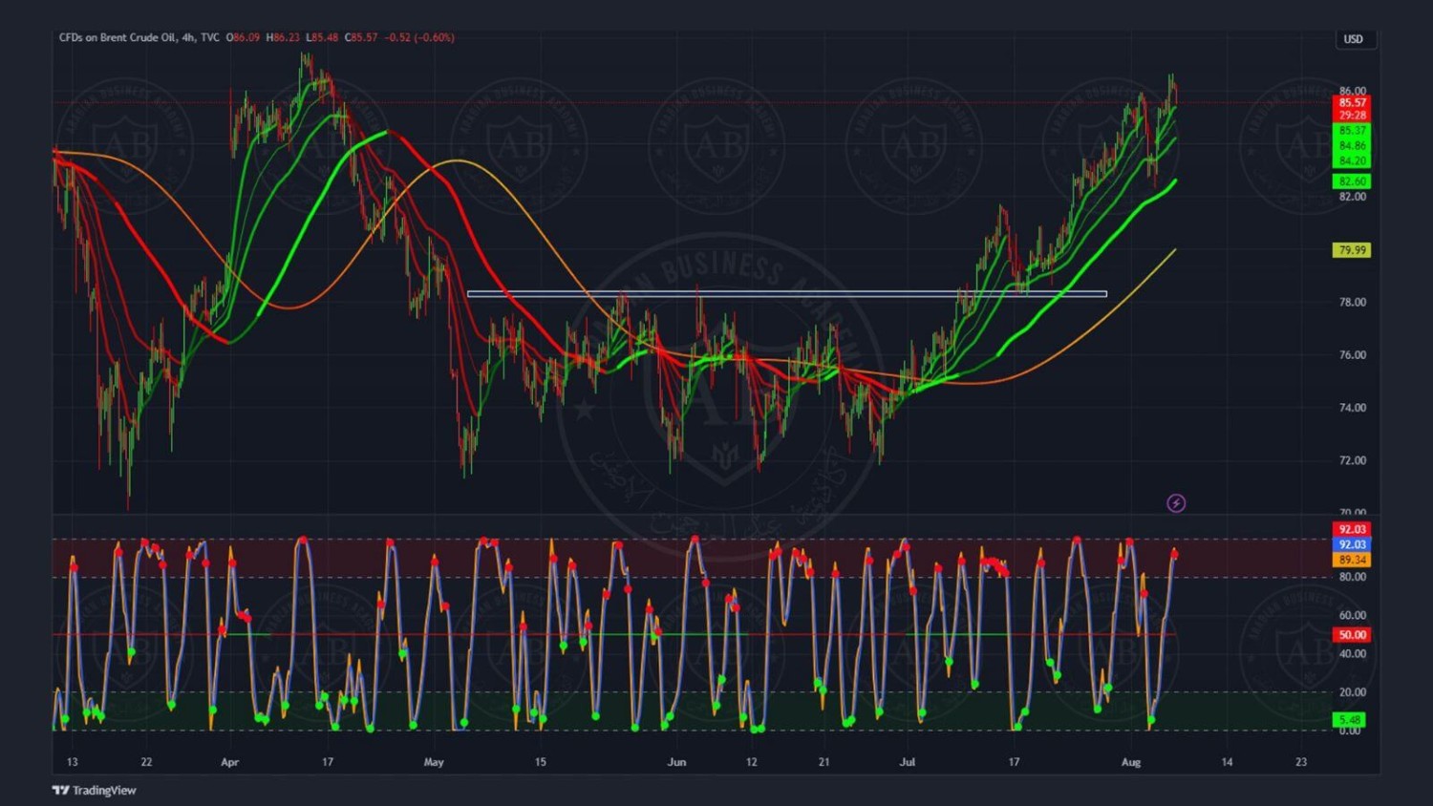Click the Jun label on time axis
The height and width of the screenshot is (806, 1433).
[x=676, y=762]
